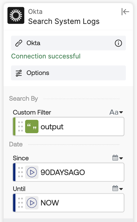137x222 pixels.
Task: Open the Options section
Action: (x=68, y=73)
